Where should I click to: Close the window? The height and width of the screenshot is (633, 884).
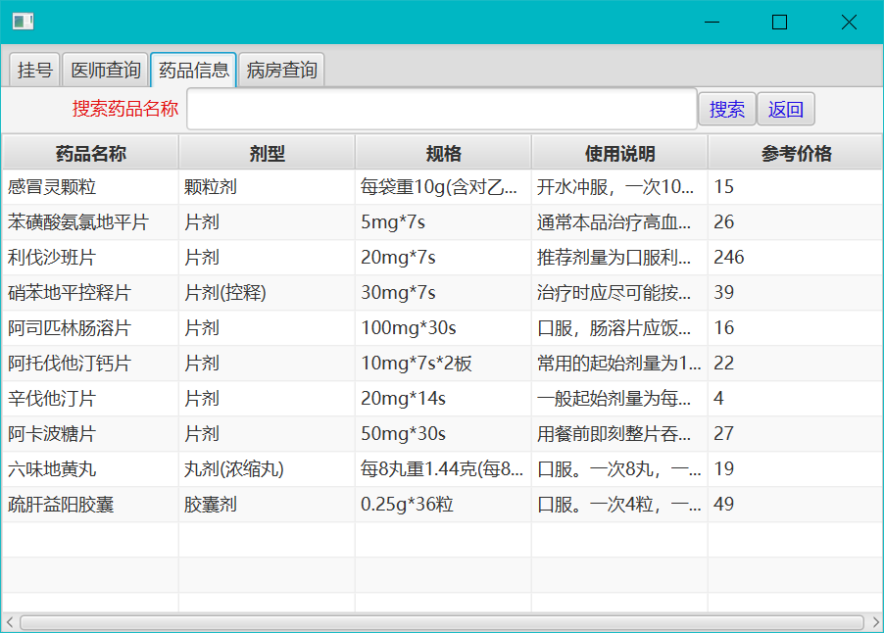(849, 22)
